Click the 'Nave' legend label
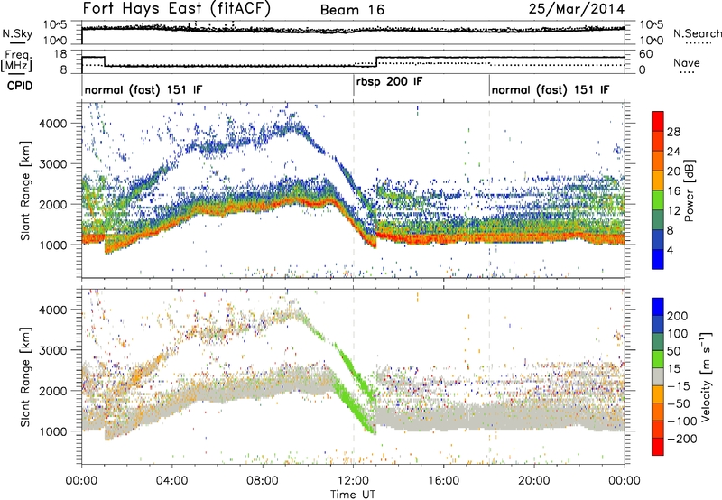Viewport: 722px width, 500px height. click(687, 63)
